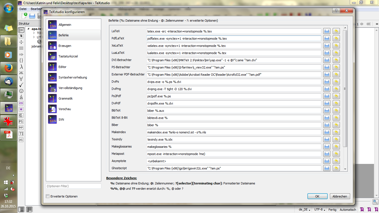The width and height of the screenshot is (379, 213).
Task: Open Vervollständigung settings
Action: coord(74,88)
